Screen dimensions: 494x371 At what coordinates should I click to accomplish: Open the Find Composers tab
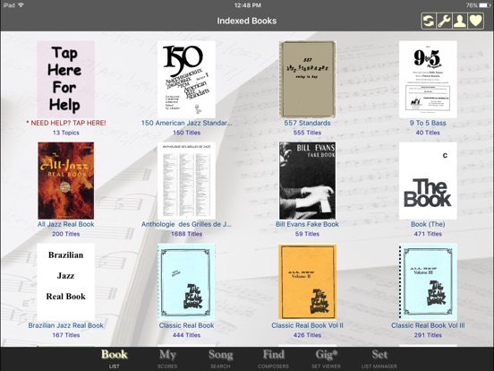(274, 358)
